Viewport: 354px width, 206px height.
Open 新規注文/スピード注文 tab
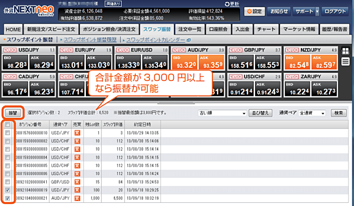pyautogui.click(x=51, y=29)
